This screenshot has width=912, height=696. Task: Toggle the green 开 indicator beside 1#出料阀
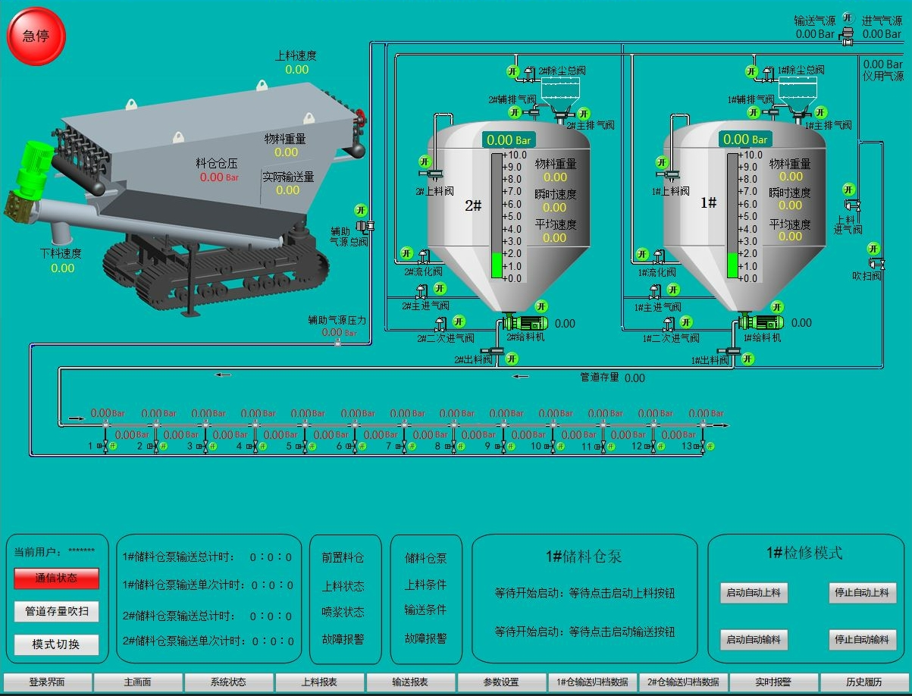tap(748, 359)
